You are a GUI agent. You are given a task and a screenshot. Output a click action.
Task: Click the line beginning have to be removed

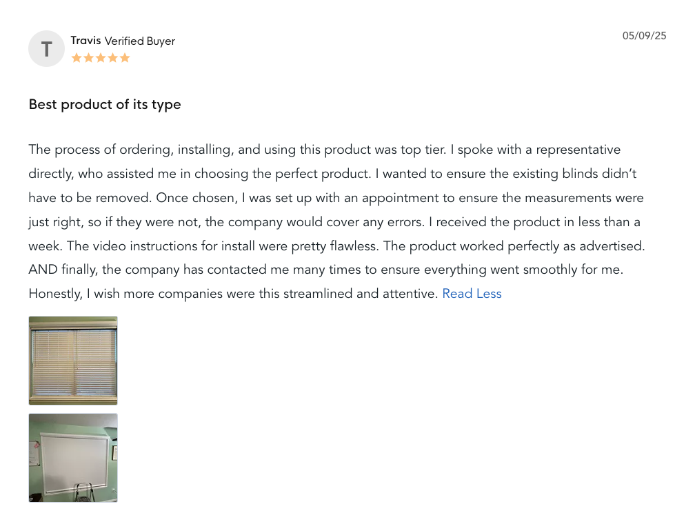pyautogui.click(x=336, y=198)
